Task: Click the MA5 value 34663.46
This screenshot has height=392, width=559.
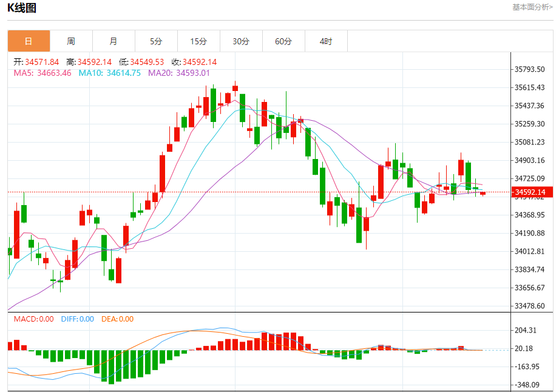Action: tap(54, 73)
